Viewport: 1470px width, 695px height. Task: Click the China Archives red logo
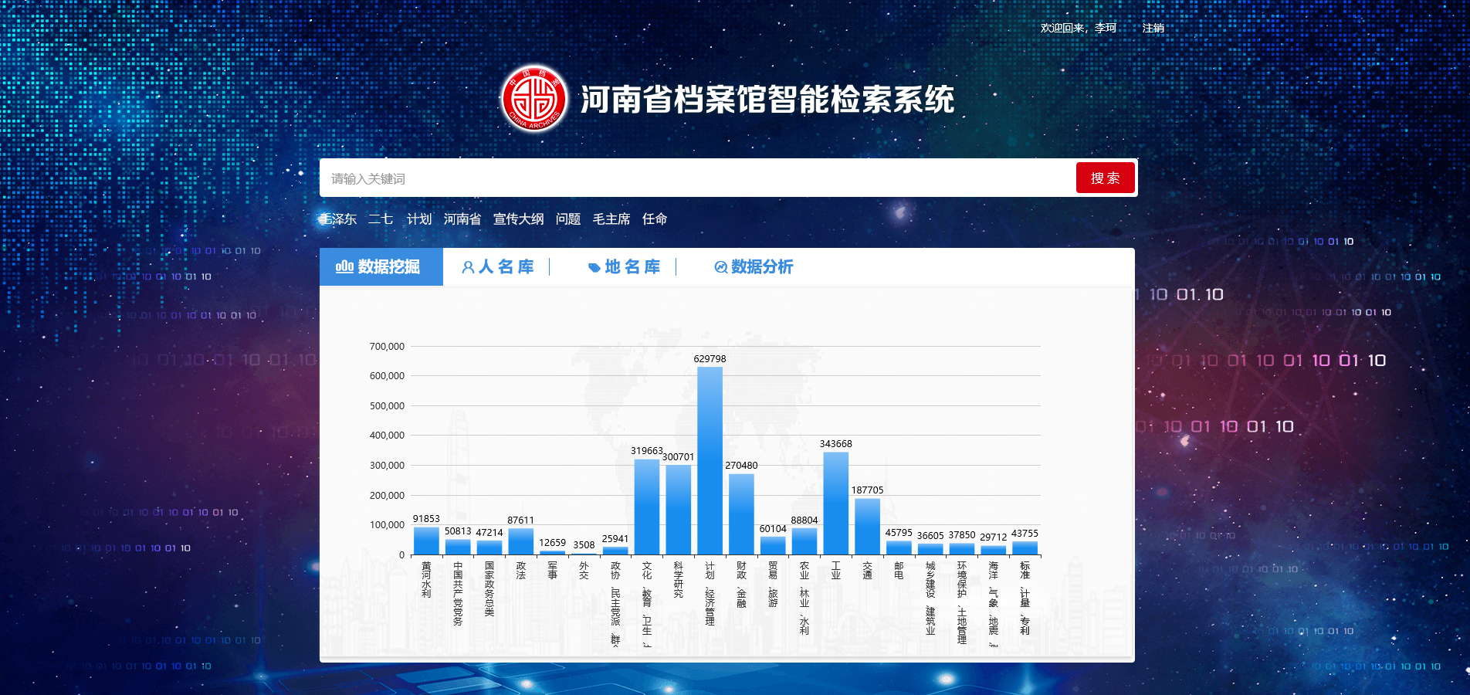coord(534,99)
